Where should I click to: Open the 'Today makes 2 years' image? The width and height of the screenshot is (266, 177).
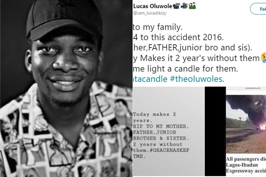[x=168, y=131]
